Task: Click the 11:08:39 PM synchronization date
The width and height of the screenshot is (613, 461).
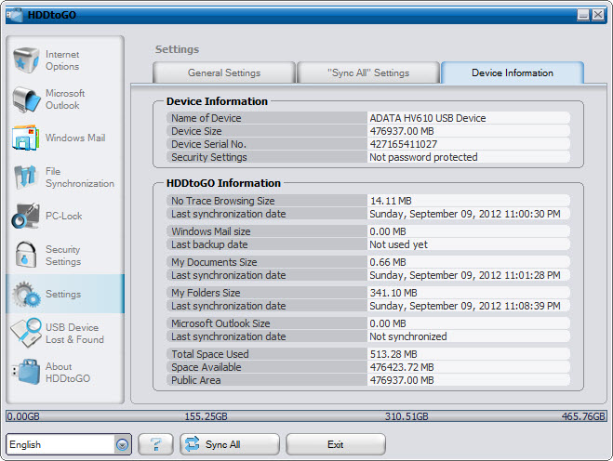Action: 465,306
